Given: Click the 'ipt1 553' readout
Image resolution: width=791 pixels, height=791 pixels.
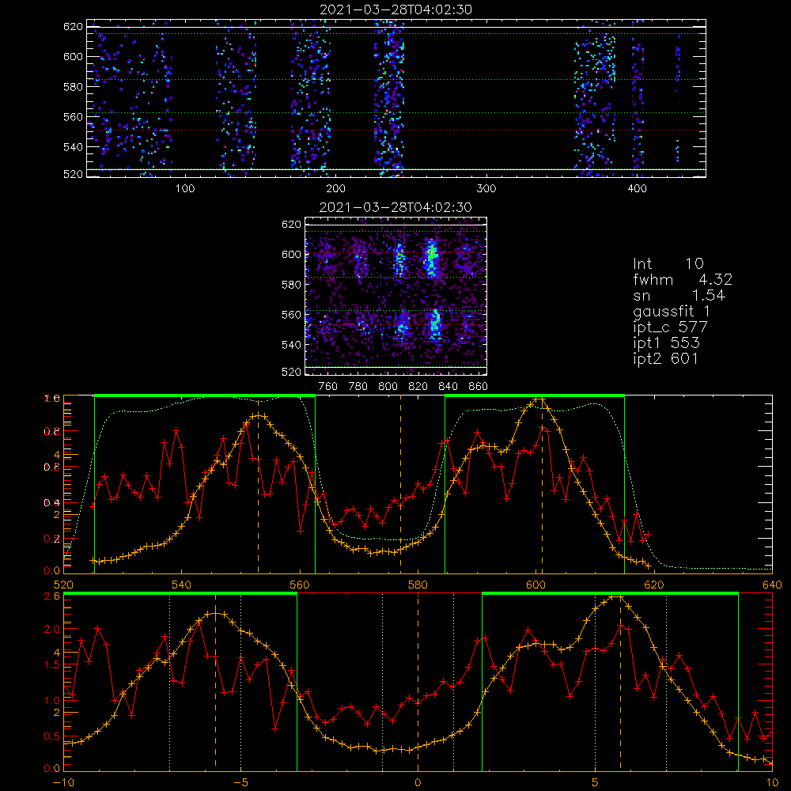Looking at the screenshot, I should 666,343.
